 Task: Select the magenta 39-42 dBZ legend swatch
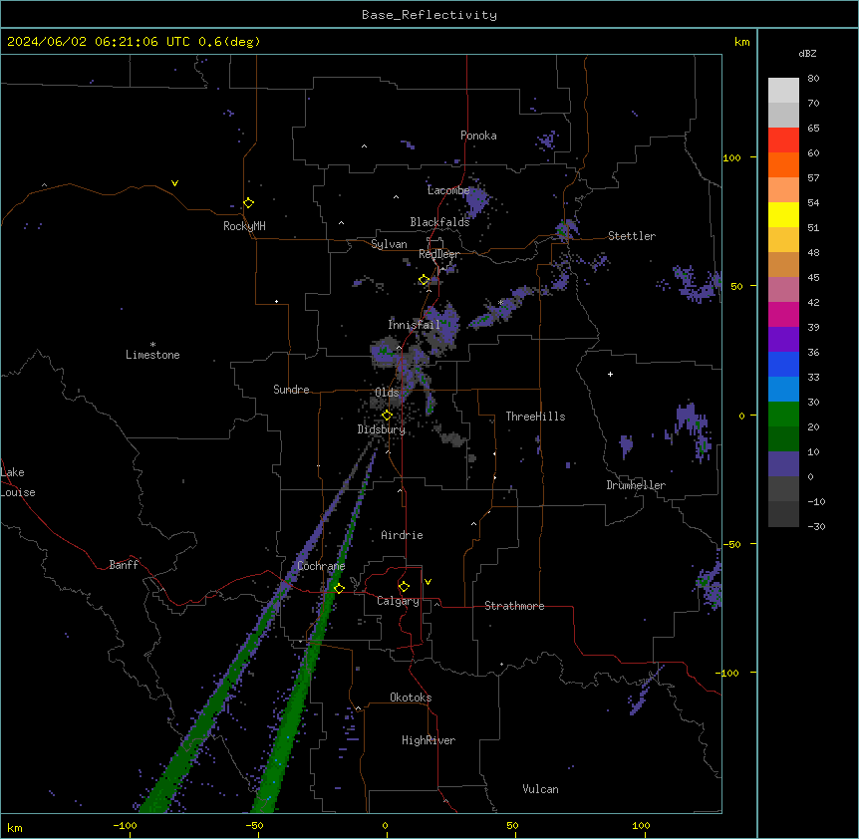pyautogui.click(x=783, y=314)
